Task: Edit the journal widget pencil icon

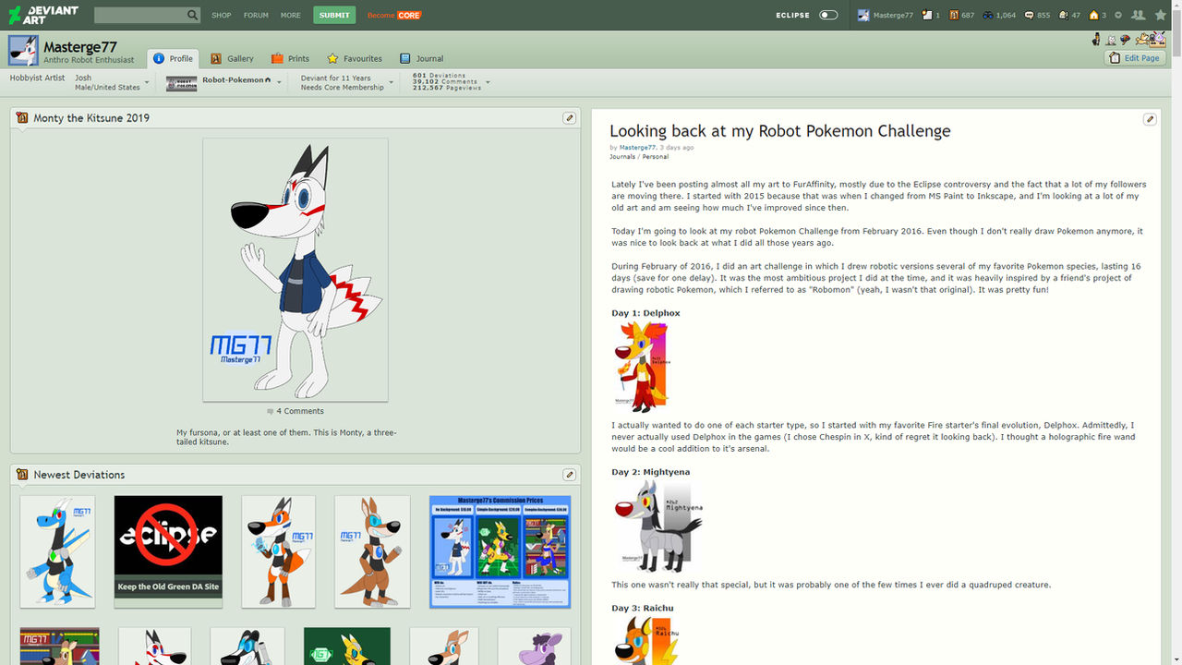Action: [1150, 119]
